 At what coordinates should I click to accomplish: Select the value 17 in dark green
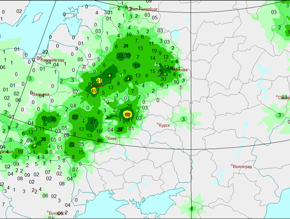point(44,118)
